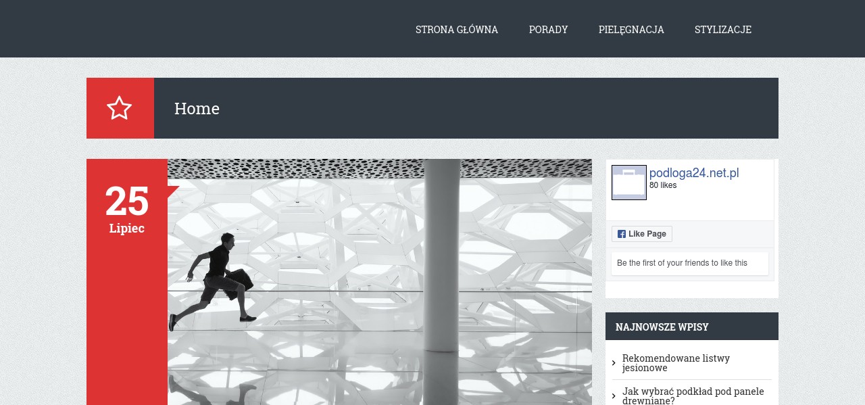Read post Rekomendowane listwy jesionowe
Viewport: 865px width, 405px height.
(x=676, y=363)
